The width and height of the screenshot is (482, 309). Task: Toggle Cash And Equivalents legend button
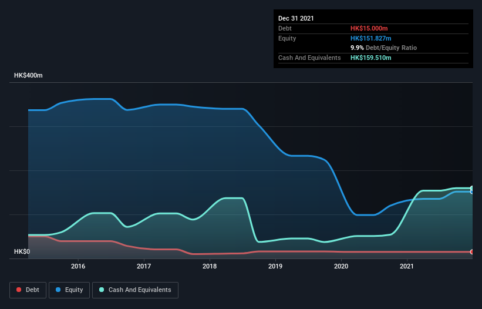[135, 290]
